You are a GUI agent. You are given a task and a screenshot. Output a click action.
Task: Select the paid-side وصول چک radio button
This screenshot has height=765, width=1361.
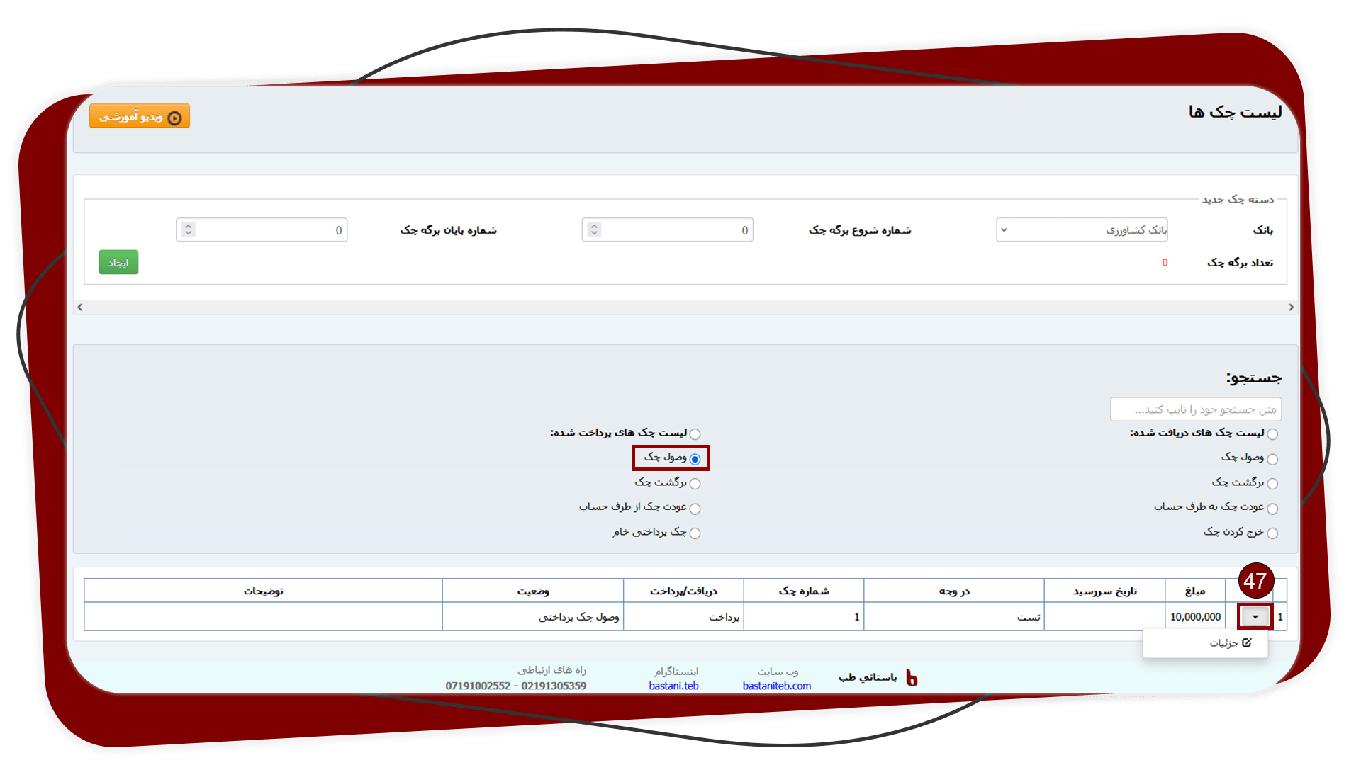pyautogui.click(x=695, y=459)
